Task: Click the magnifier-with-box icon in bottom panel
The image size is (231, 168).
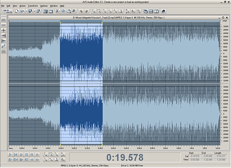Action: click(51, 155)
